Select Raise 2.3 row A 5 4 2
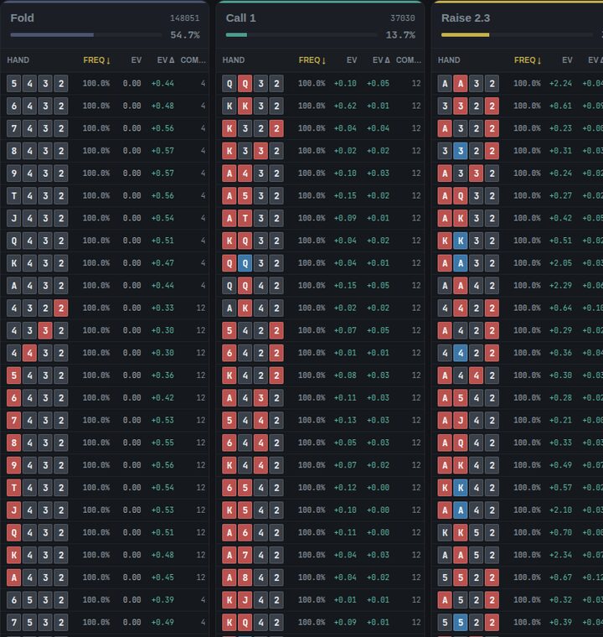The height and width of the screenshot is (637, 603). pos(518,398)
